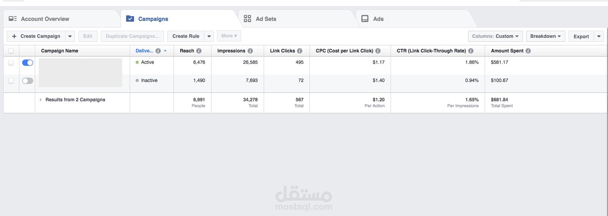Click the Delivery column info icon
608x216 pixels.
coord(158,51)
